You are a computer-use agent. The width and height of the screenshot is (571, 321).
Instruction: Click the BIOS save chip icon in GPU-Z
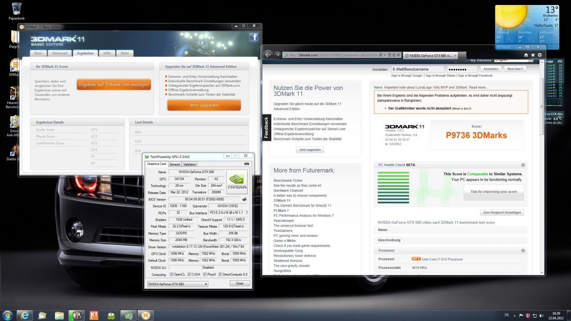click(x=244, y=199)
